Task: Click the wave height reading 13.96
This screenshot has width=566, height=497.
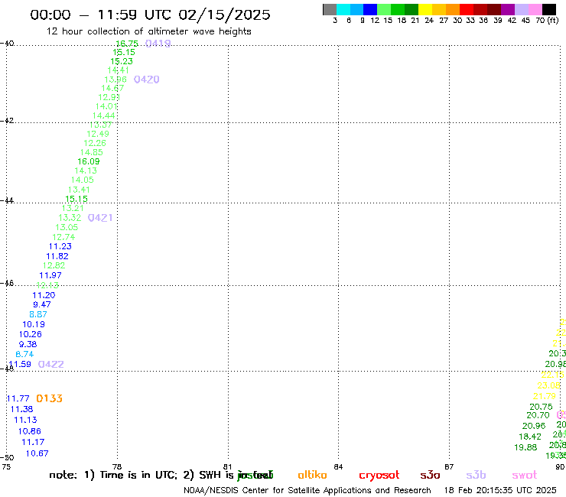Action: point(115,80)
